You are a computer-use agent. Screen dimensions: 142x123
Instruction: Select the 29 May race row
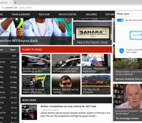click(x=10, y=87)
